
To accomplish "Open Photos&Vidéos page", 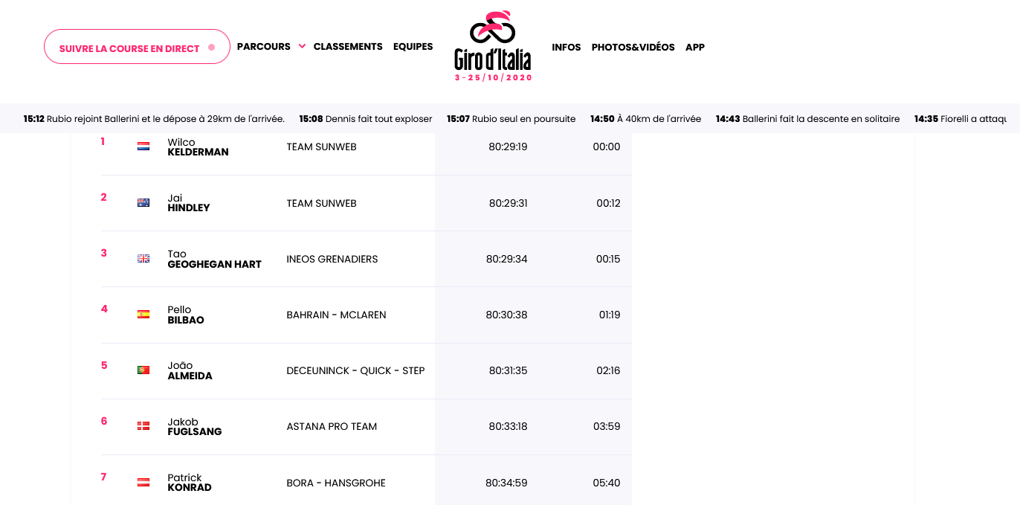I will tap(633, 48).
